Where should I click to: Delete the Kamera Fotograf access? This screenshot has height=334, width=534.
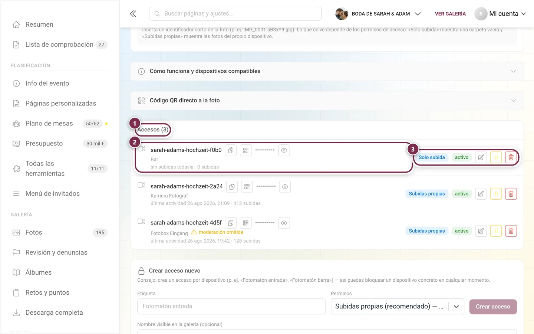[x=511, y=194]
